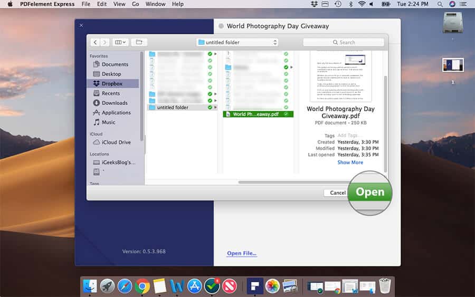475x297 pixels.
Task: Open Spotlight search from the menu bar
Action: coord(440,4)
